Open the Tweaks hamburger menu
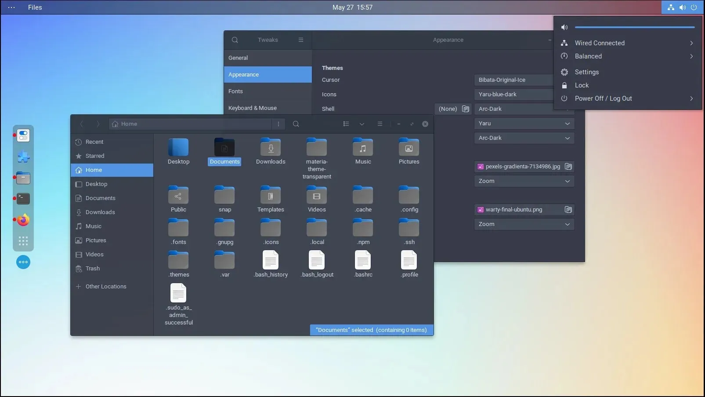 point(301,40)
